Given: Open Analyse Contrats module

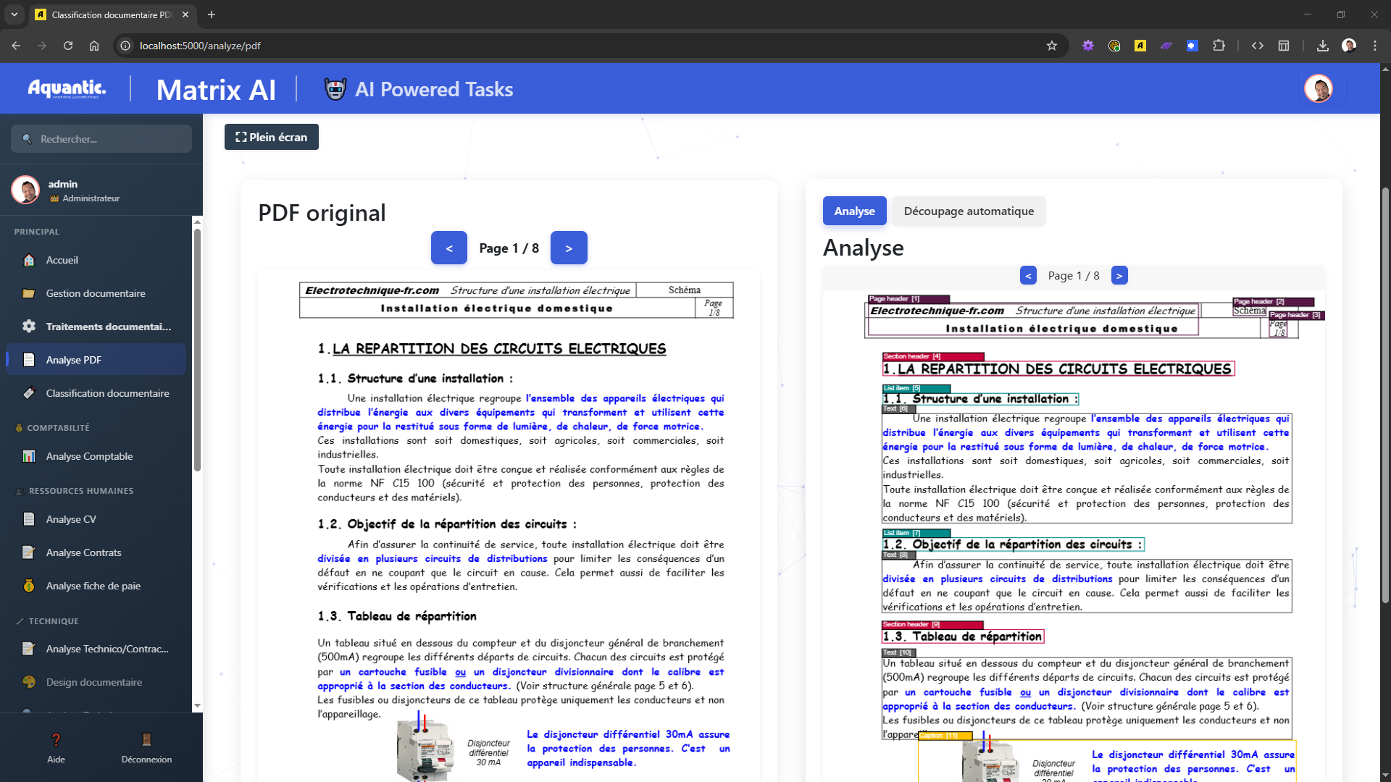Looking at the screenshot, I should [x=84, y=552].
